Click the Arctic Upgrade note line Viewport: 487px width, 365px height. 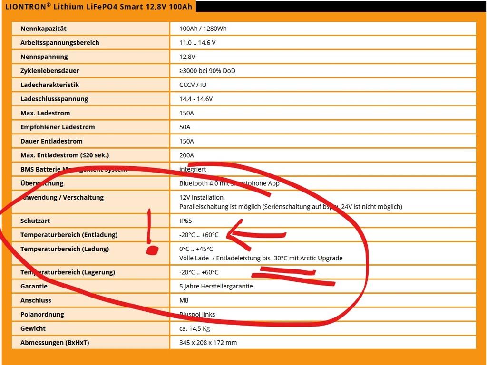261,258
